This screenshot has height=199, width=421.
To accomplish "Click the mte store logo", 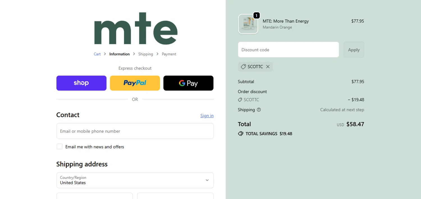I will [136, 28].
